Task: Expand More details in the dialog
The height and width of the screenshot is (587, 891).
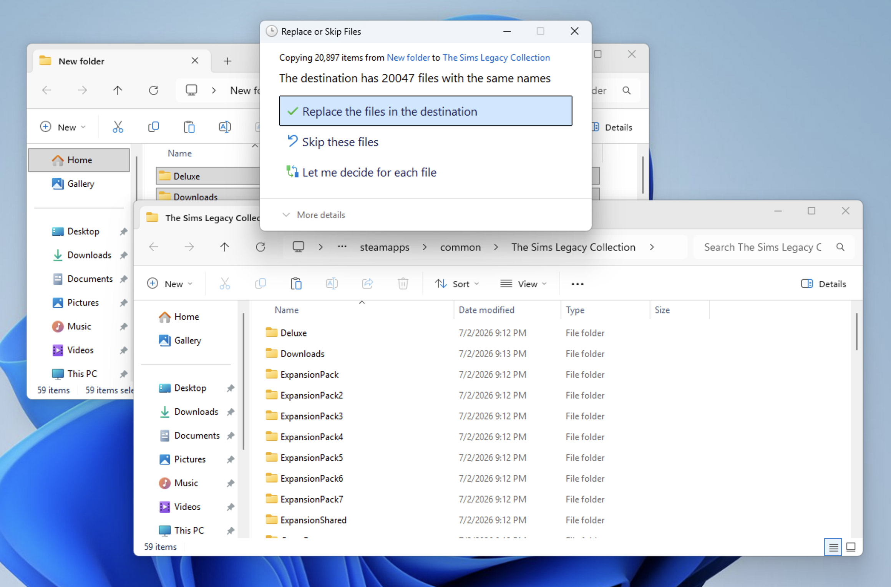Action: [314, 215]
